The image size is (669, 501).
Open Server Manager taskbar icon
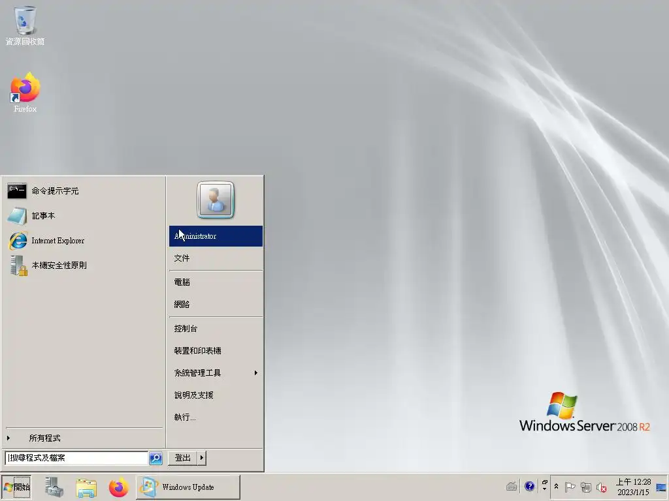click(55, 487)
